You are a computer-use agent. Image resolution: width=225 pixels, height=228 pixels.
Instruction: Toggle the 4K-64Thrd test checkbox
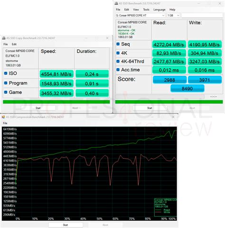pos(118,61)
